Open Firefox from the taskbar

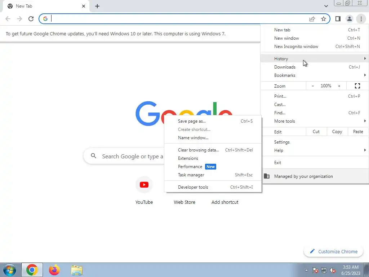tap(54, 270)
